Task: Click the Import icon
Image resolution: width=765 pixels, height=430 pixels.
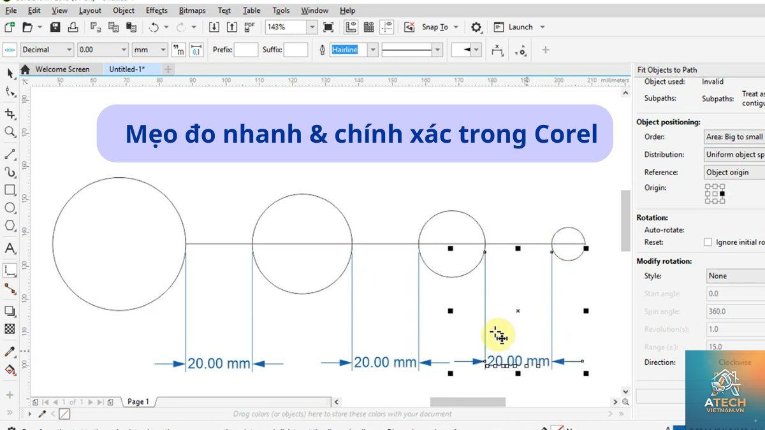Action: pos(214,27)
